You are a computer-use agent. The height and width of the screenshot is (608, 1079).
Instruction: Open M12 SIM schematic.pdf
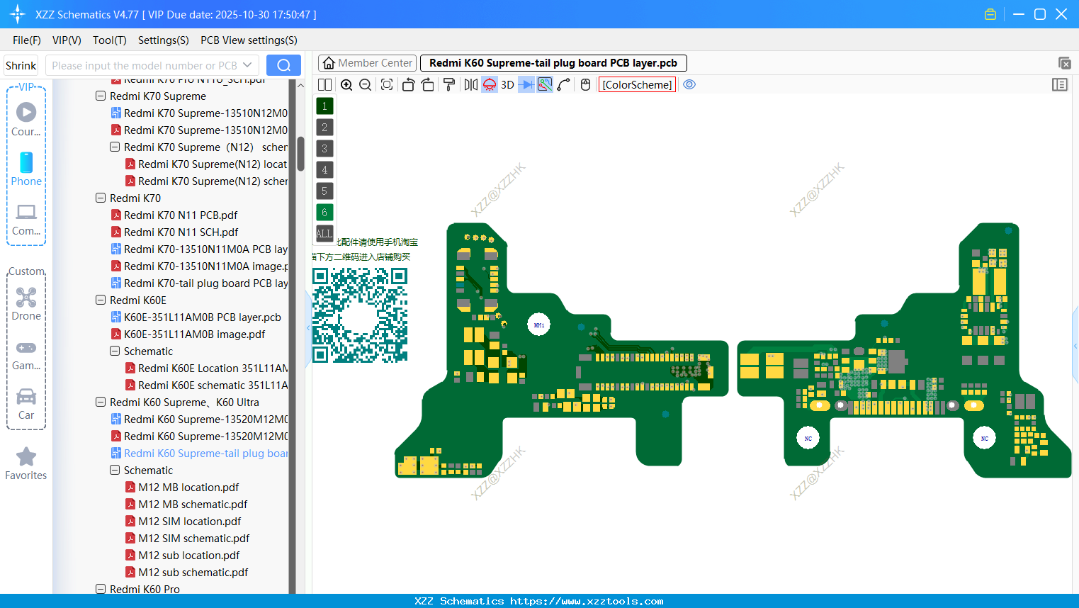(x=194, y=538)
